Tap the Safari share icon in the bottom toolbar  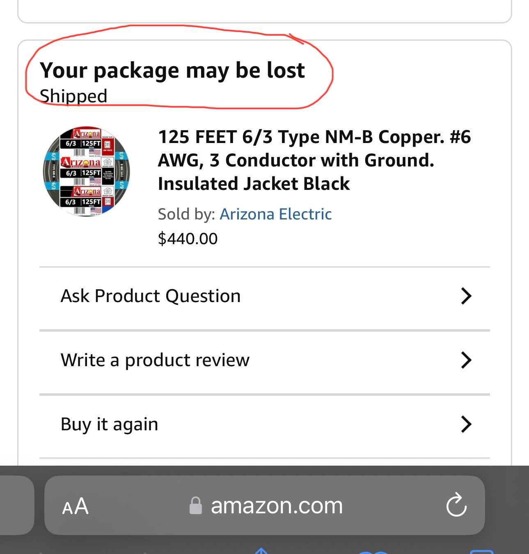tap(261, 551)
